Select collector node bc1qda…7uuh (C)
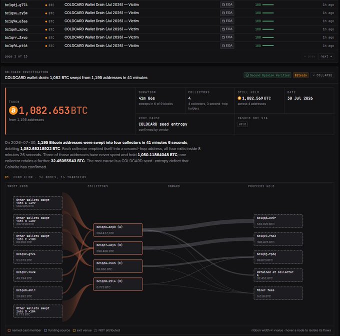Screen dimensions: 340x336 coord(118,266)
